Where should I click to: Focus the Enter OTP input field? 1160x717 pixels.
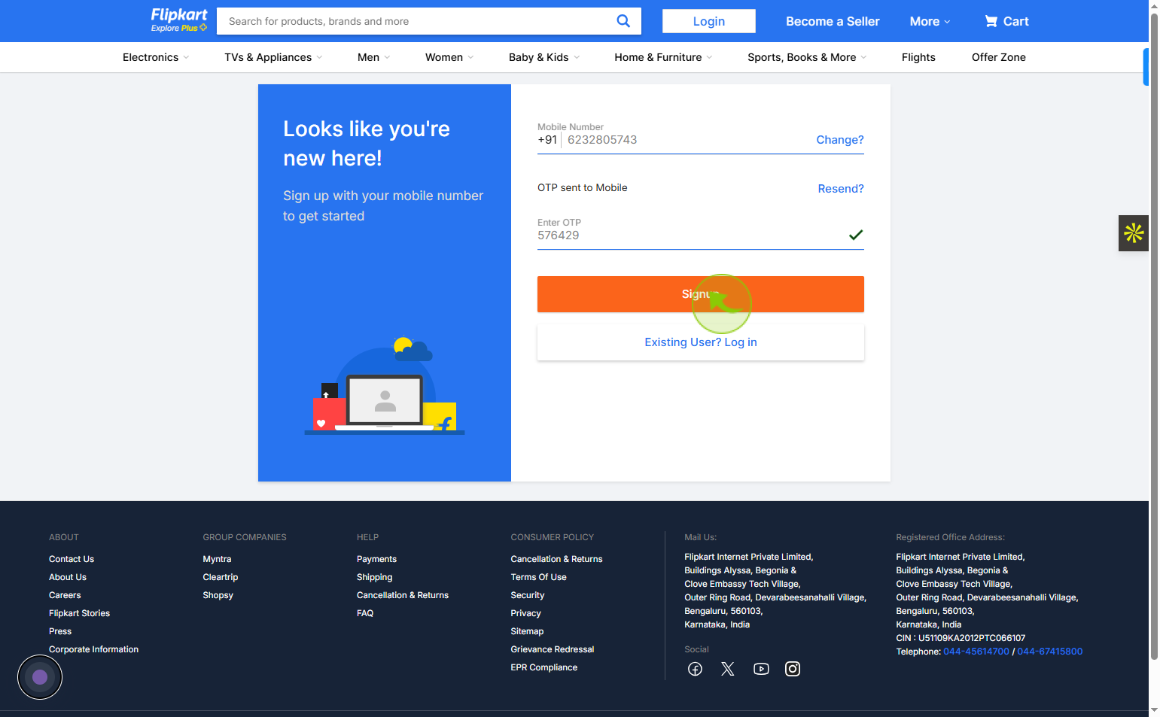(691, 235)
